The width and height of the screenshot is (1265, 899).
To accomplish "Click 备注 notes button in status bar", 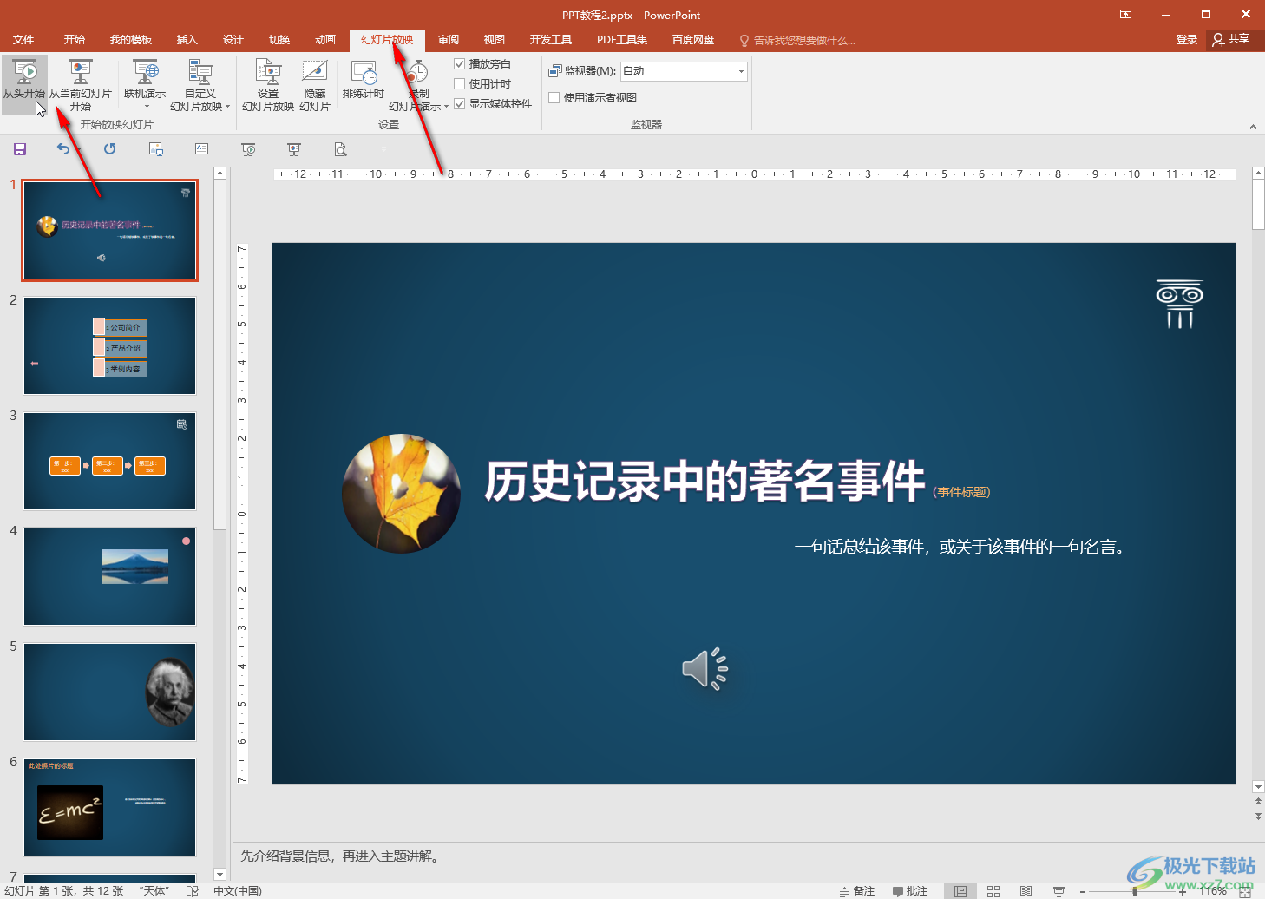I will [x=856, y=891].
